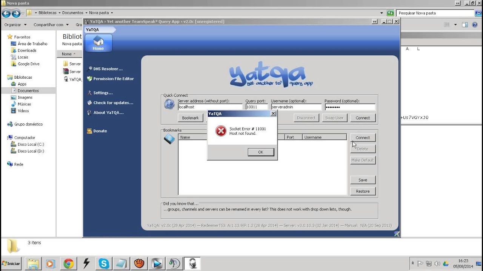
Task: Click Connect in the Quick Connect group
Action: [363, 118]
